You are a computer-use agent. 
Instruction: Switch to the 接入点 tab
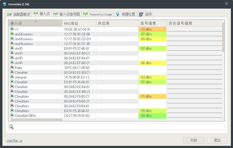pyautogui.click(x=42, y=14)
